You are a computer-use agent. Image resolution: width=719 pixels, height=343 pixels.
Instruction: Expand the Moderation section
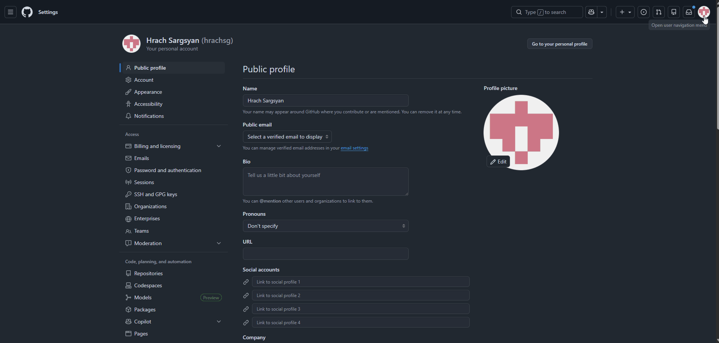[219, 243]
